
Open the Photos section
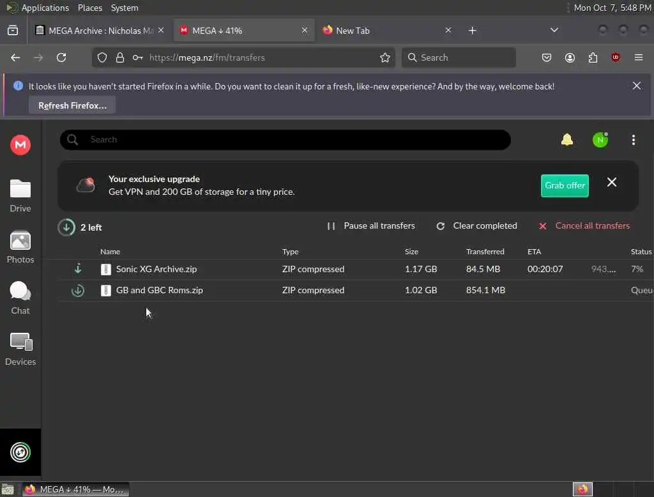[x=20, y=247]
